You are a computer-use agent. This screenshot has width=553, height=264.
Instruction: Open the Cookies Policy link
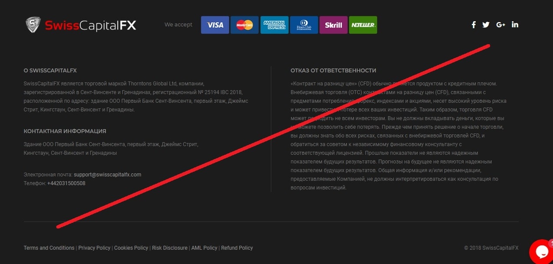click(x=131, y=248)
